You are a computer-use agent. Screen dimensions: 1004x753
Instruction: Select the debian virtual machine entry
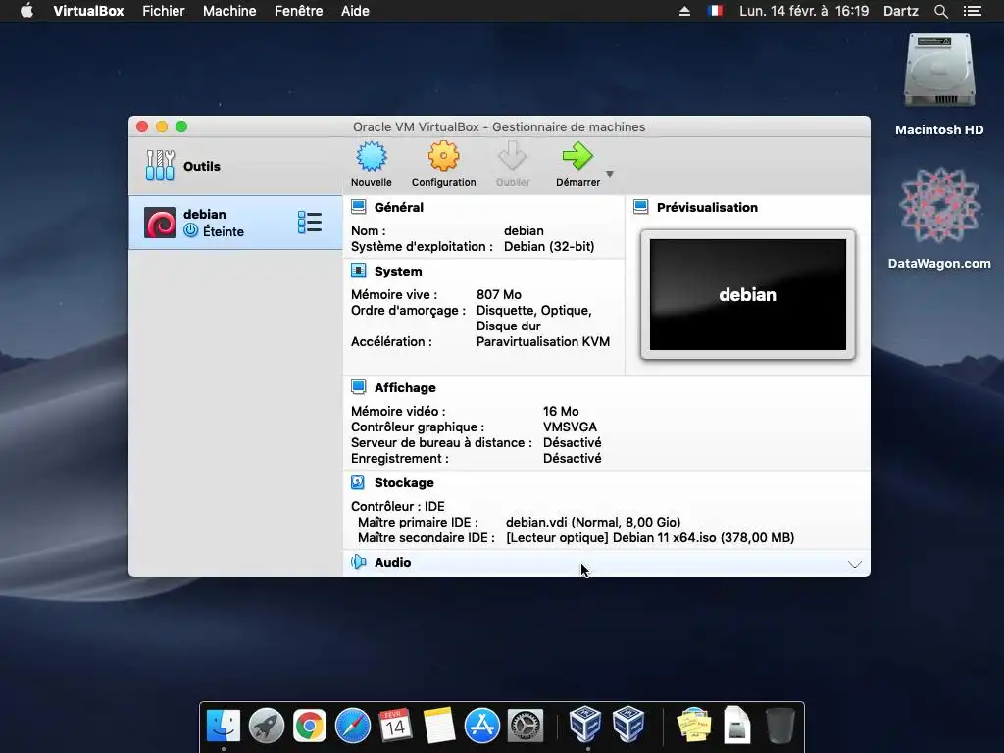(x=235, y=223)
